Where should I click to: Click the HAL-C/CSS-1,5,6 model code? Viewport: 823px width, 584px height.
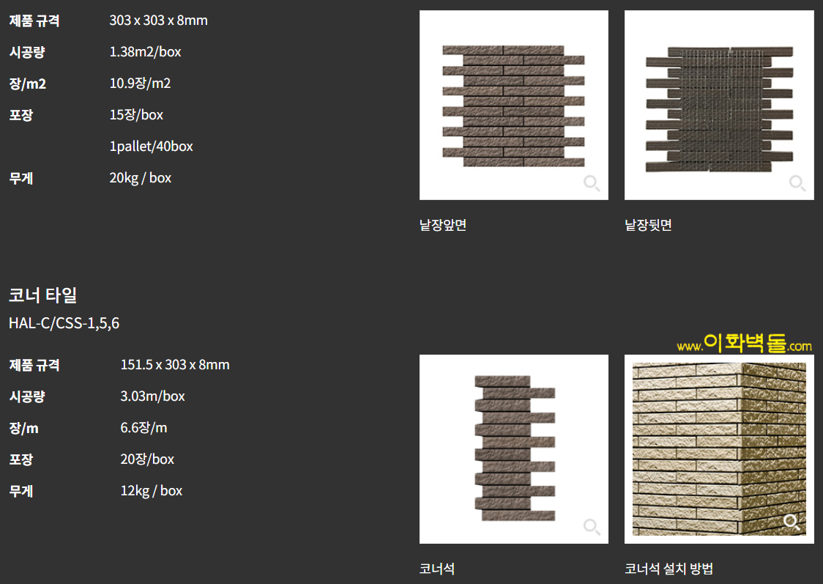tap(64, 323)
